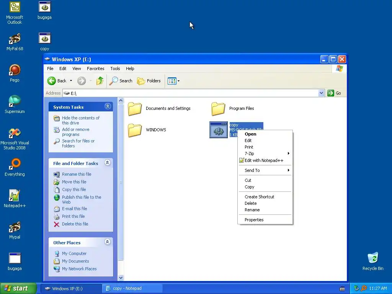Screen dimensions: 392x294
Task: Expand the Send To submenu
Action: [x=265, y=170]
